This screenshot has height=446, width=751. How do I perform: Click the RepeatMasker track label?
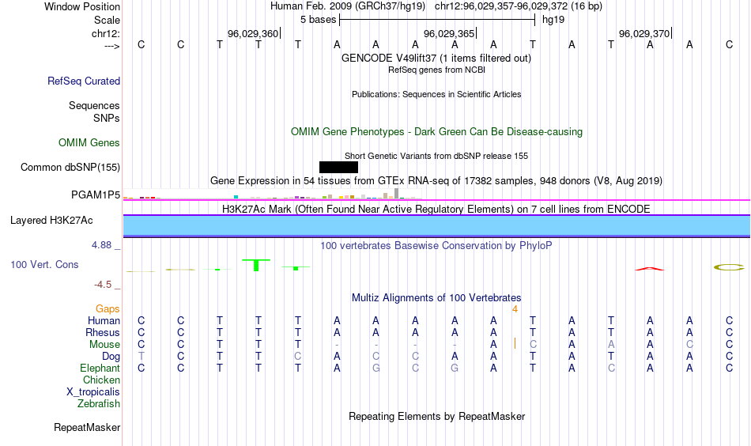pos(87,427)
